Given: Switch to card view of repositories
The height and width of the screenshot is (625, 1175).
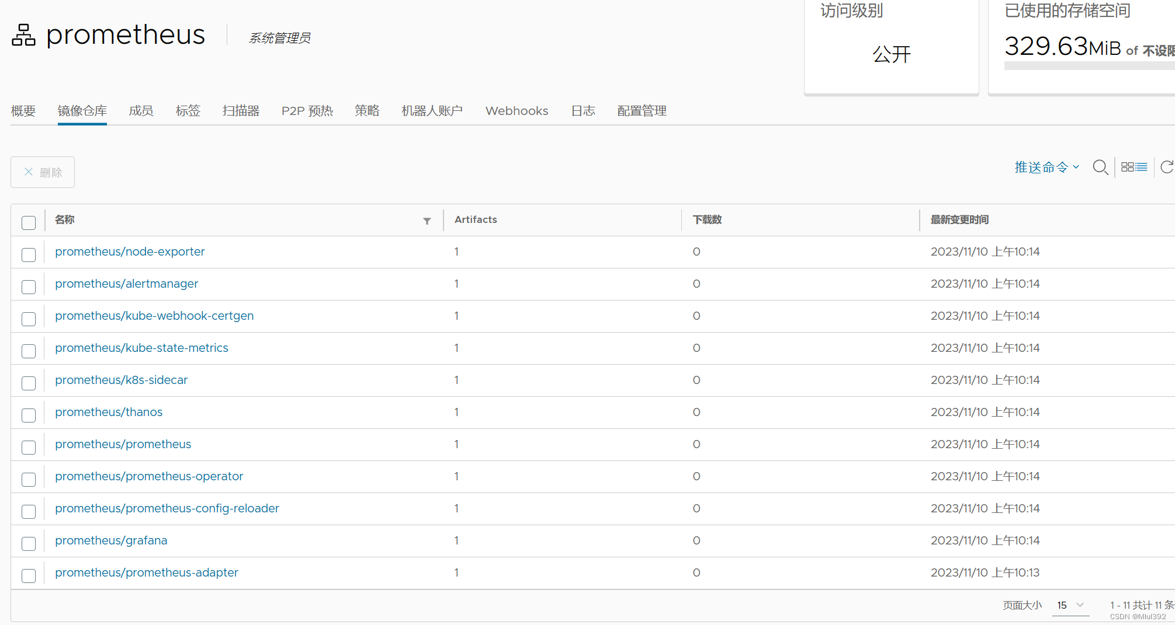Looking at the screenshot, I should pos(1128,167).
